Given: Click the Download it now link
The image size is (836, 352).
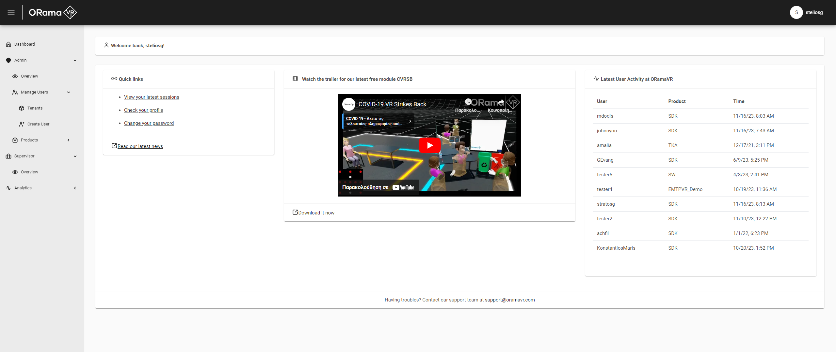Looking at the screenshot, I should pyautogui.click(x=316, y=213).
